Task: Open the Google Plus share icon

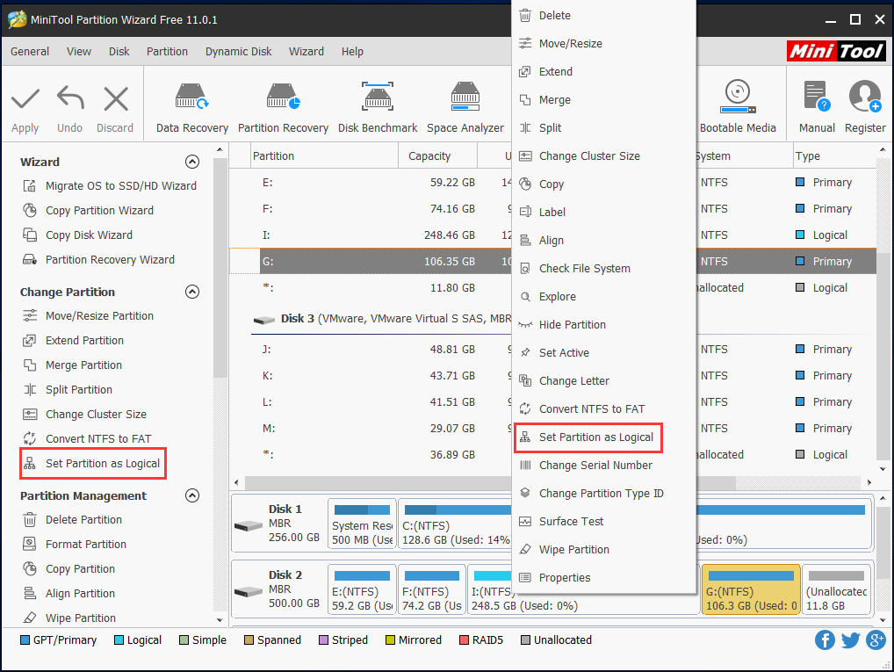Action: tap(876, 640)
